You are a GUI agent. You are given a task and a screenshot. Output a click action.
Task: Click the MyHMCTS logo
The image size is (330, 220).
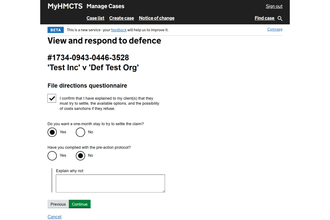(65, 6)
